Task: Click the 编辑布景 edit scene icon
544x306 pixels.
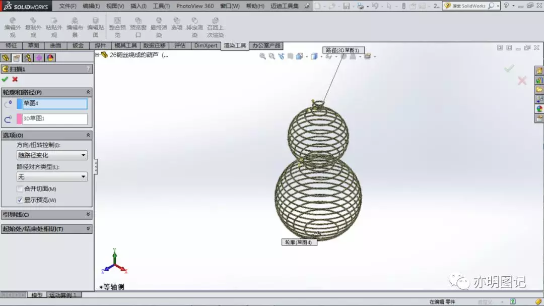Action: pos(75,27)
